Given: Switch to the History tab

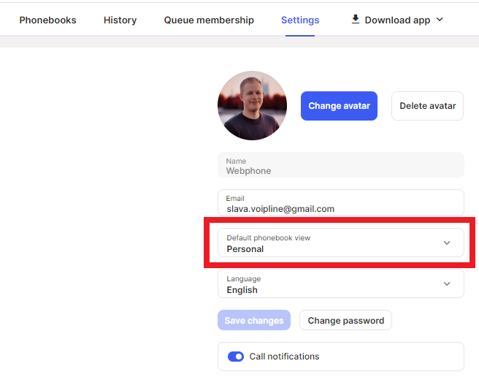Looking at the screenshot, I should [120, 20].
